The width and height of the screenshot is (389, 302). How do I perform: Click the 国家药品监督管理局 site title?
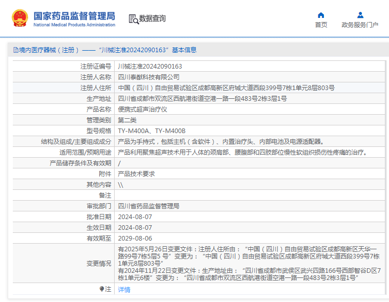(74, 15)
